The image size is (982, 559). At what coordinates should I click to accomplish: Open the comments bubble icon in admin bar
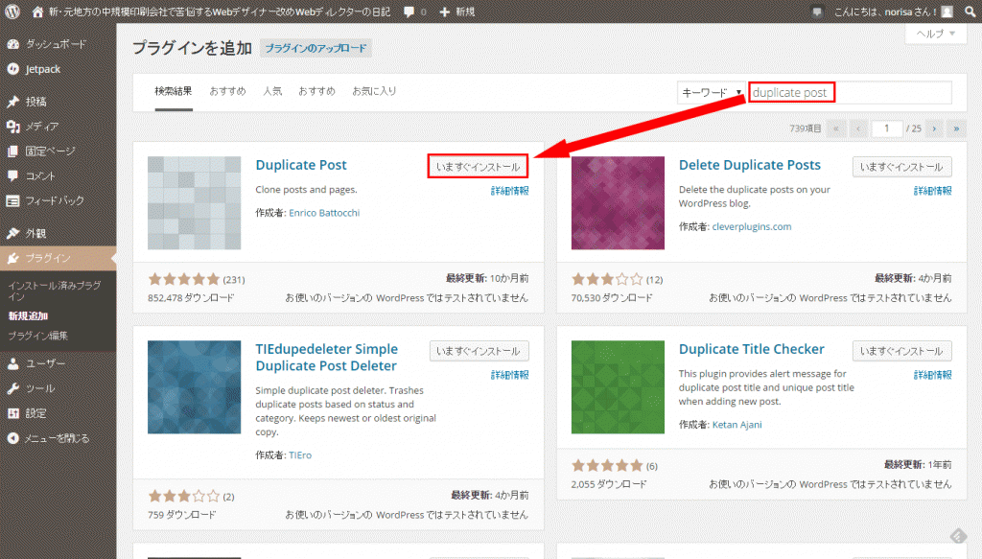(409, 12)
